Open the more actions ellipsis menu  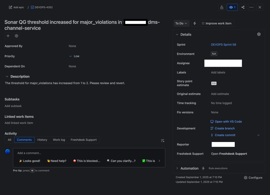click(251, 7)
